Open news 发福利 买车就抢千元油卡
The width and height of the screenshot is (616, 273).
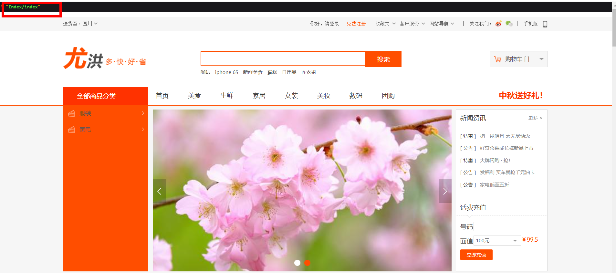507,173
